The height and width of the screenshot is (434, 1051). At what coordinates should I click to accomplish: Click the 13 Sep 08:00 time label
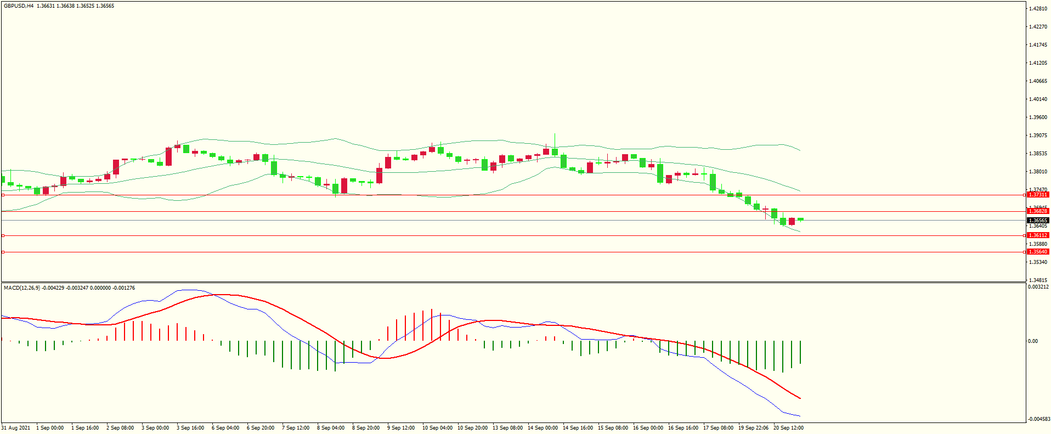click(508, 428)
